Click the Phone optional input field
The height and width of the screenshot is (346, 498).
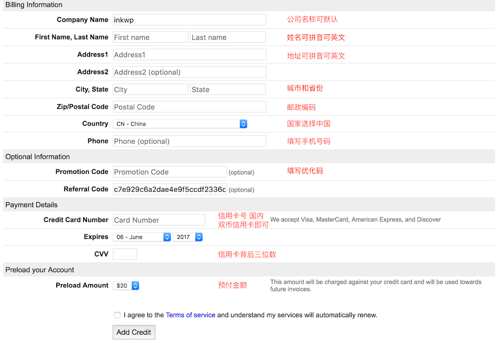pyautogui.click(x=189, y=141)
